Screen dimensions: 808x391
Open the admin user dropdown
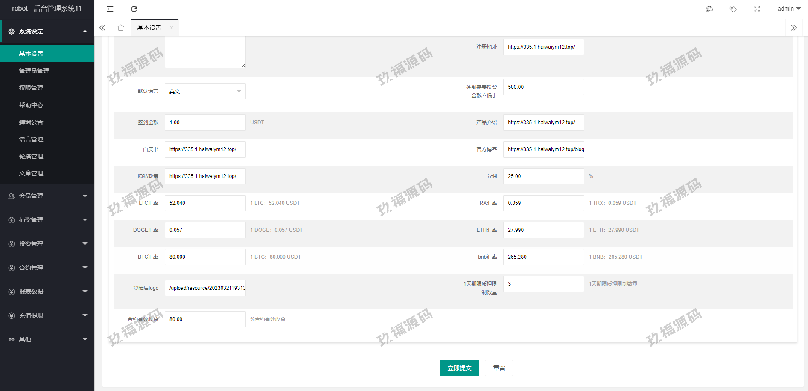(789, 9)
